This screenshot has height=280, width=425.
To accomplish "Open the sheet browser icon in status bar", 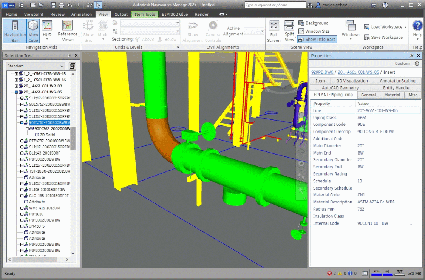I will point(365,273).
